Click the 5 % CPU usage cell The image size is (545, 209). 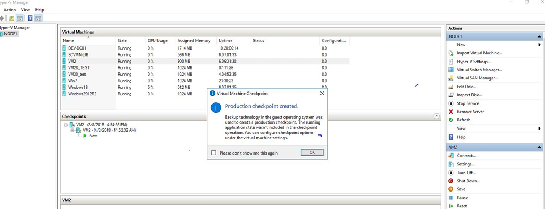click(x=150, y=87)
